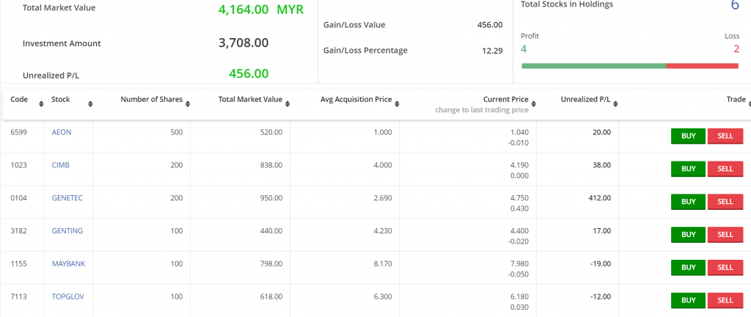Click the Gain/Loss Value label
This screenshot has width=751, height=317.
click(x=354, y=25)
